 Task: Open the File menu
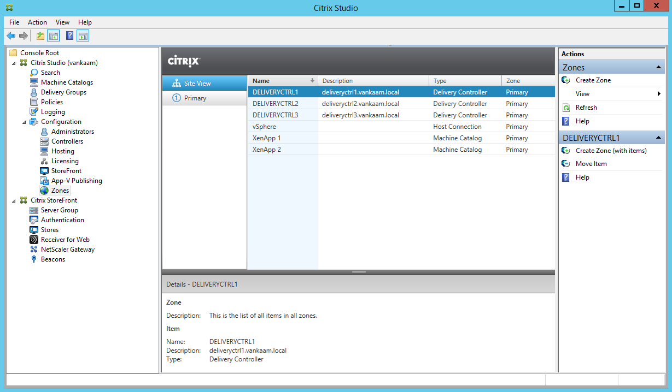pyautogui.click(x=14, y=22)
